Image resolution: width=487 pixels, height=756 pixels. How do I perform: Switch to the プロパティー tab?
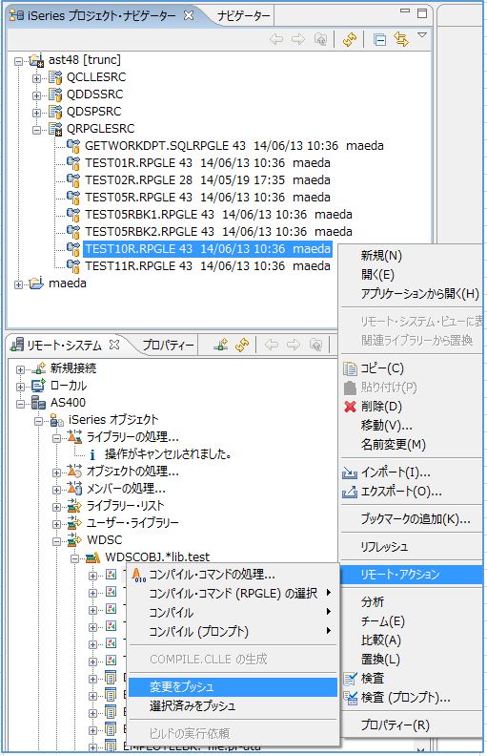169,346
